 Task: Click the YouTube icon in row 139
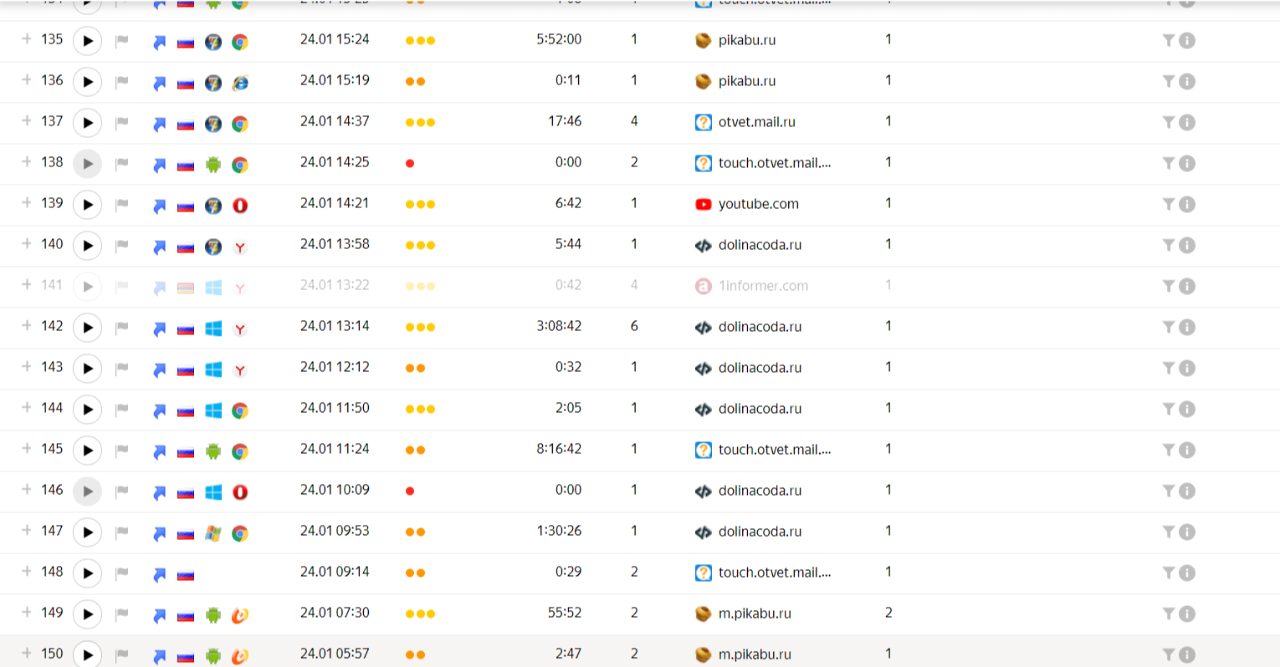tap(704, 205)
